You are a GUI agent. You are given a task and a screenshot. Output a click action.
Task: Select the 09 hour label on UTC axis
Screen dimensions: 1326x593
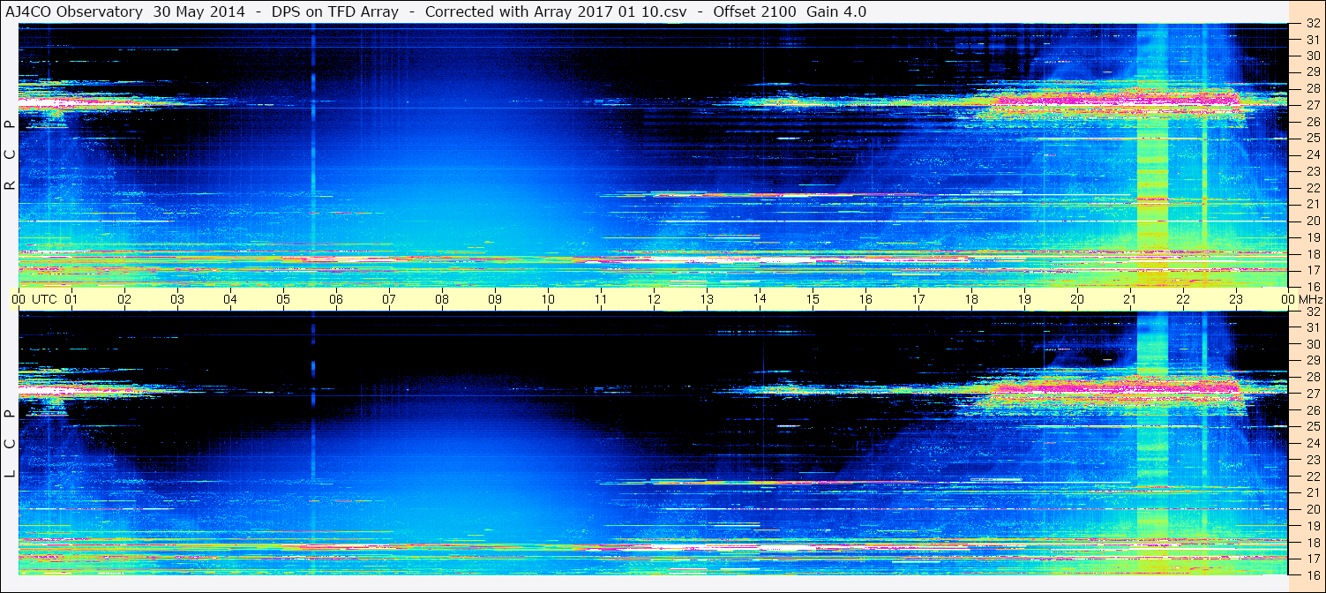pyautogui.click(x=494, y=299)
